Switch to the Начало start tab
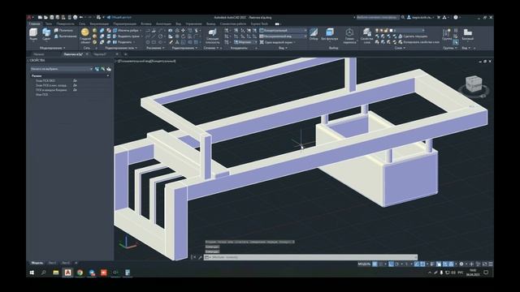 pyautogui.click(x=38, y=54)
